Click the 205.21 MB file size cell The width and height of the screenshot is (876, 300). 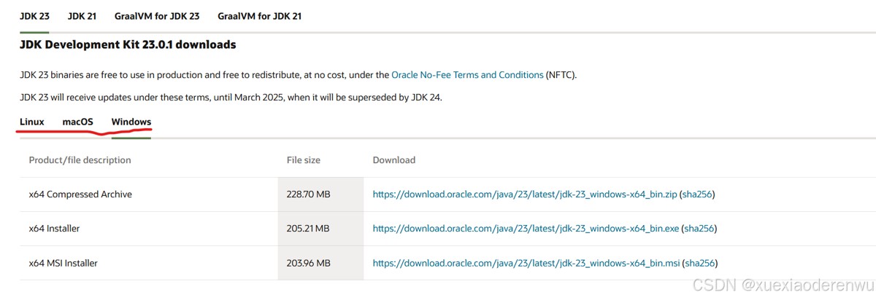point(308,229)
